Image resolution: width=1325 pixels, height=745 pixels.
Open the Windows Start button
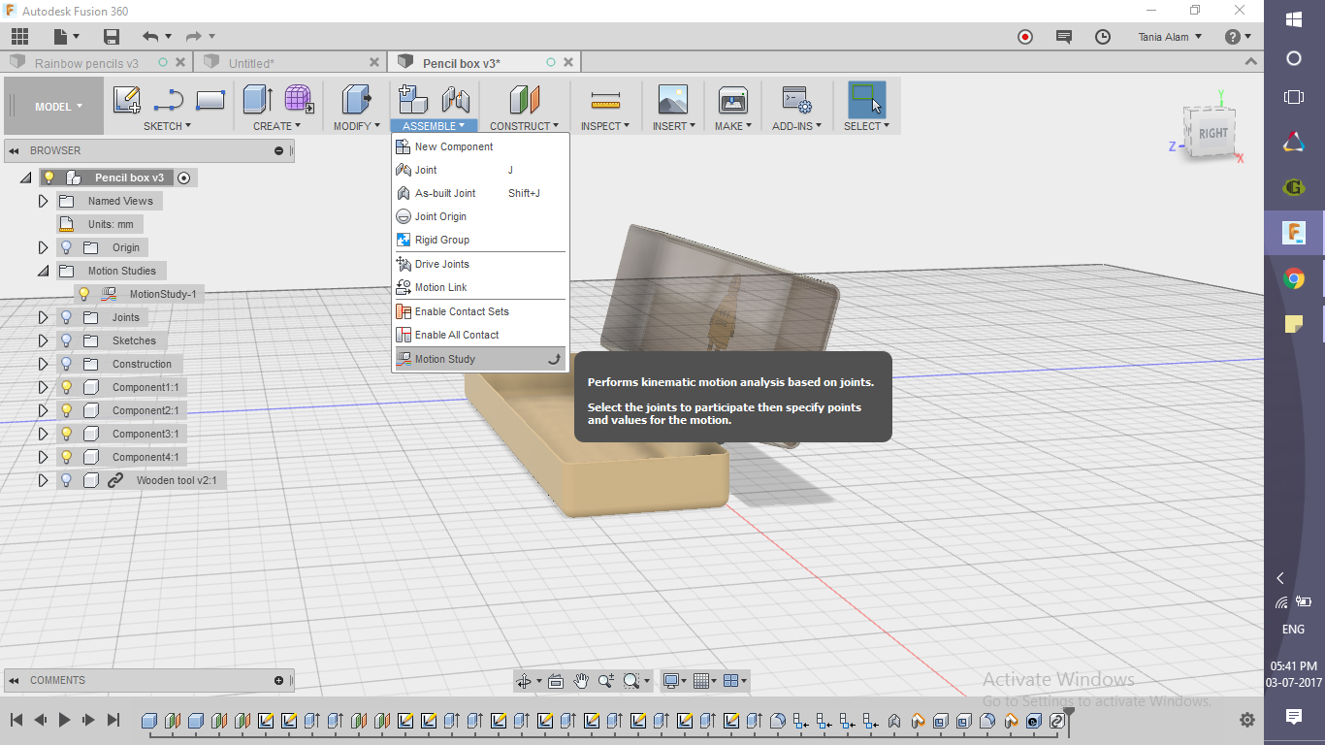click(1294, 18)
